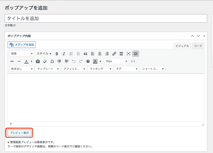Click the insert link icon
This screenshot has height=153, width=213.
click(114, 54)
